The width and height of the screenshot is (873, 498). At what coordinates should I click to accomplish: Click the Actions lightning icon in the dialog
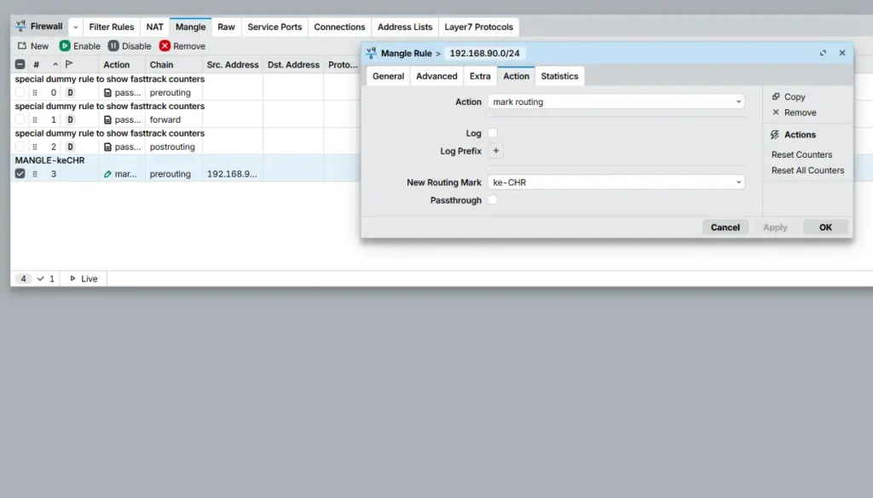click(x=778, y=134)
